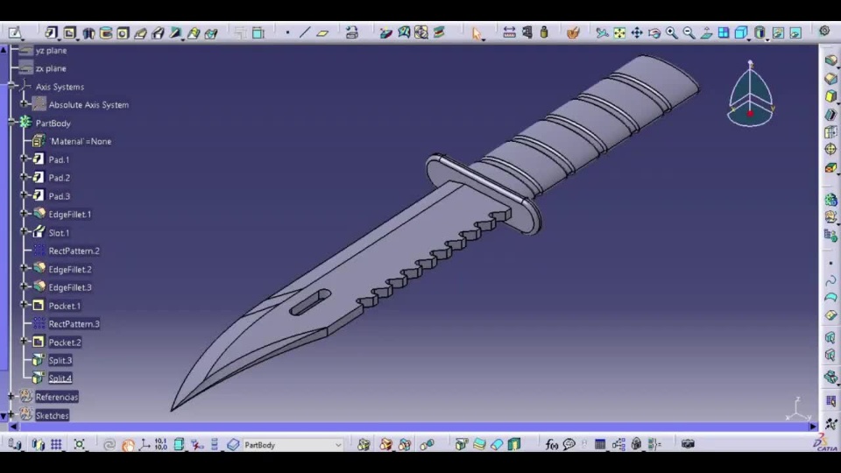This screenshot has height=473, width=841.
Task: Toggle Hide/Show icon in view toolbar
Action: 778,32
